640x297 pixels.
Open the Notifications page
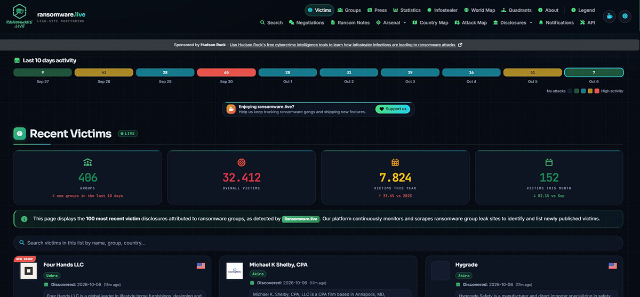pyautogui.click(x=556, y=23)
